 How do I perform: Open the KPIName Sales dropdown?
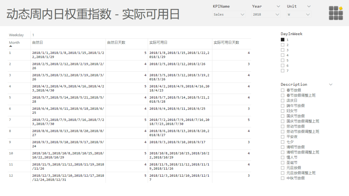(229, 15)
